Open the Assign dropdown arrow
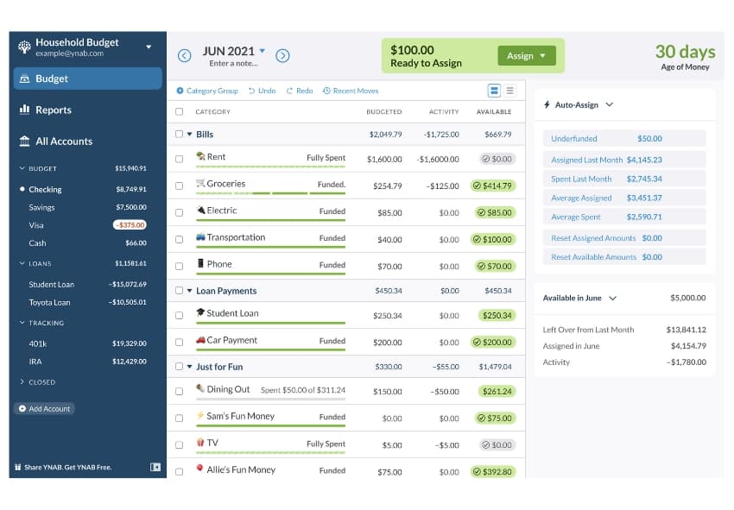 click(541, 54)
